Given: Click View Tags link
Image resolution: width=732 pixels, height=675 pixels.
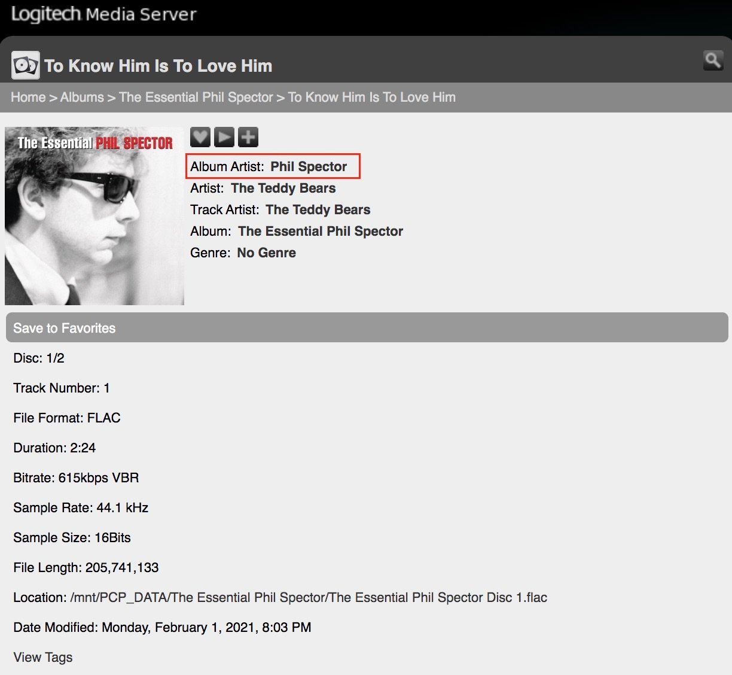Looking at the screenshot, I should click(x=43, y=657).
